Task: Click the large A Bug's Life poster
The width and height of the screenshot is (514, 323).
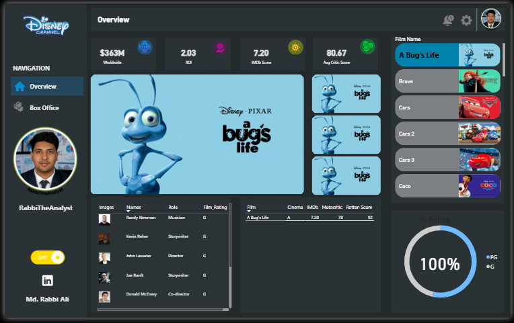Action: pos(197,134)
